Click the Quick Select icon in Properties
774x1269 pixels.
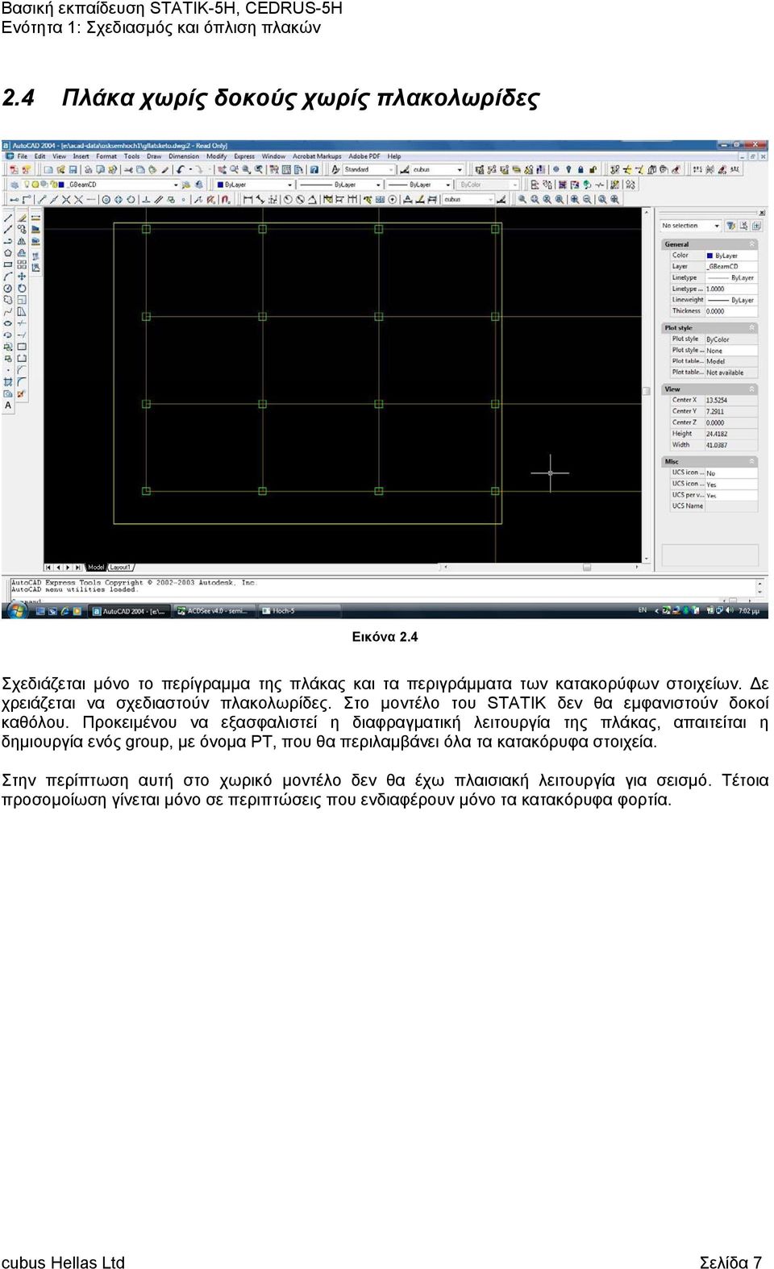coord(730,226)
